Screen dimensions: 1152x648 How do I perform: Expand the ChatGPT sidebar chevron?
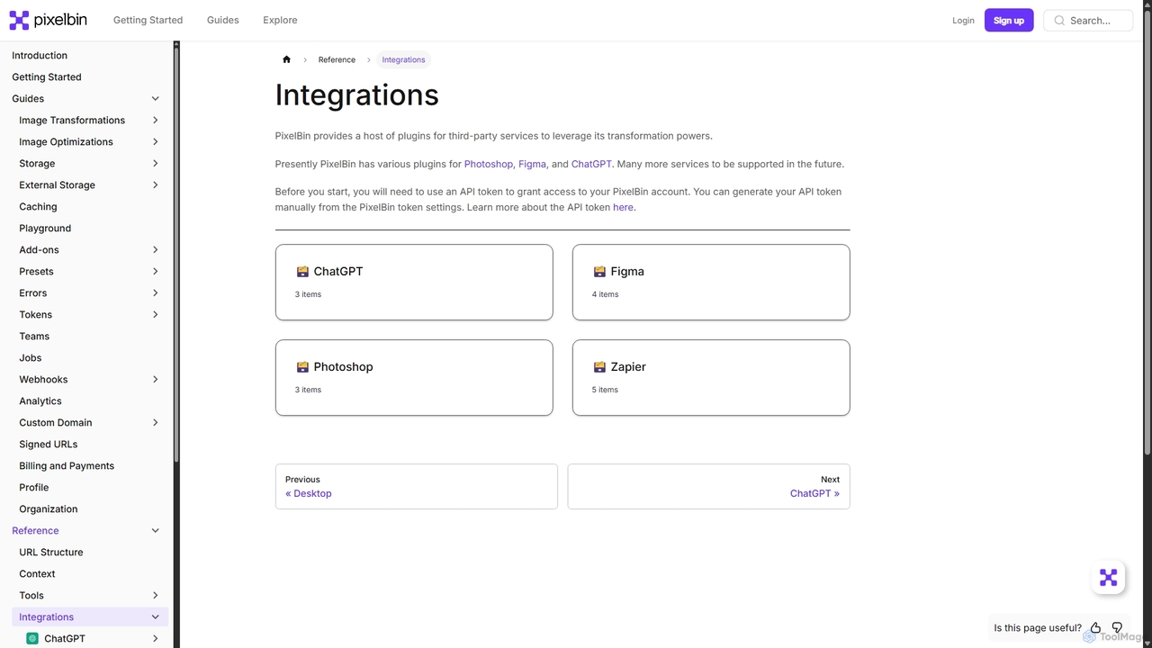point(155,639)
